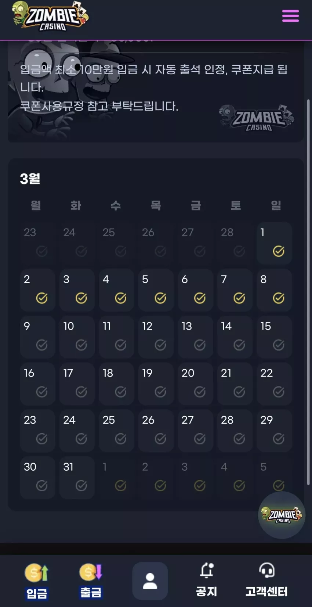Toggle the attendance check on day 15

[x=279, y=345]
